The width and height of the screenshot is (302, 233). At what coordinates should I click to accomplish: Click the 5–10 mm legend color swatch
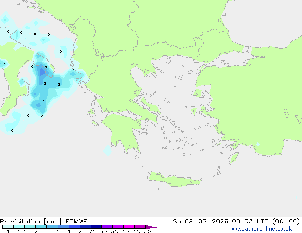(52, 227)
